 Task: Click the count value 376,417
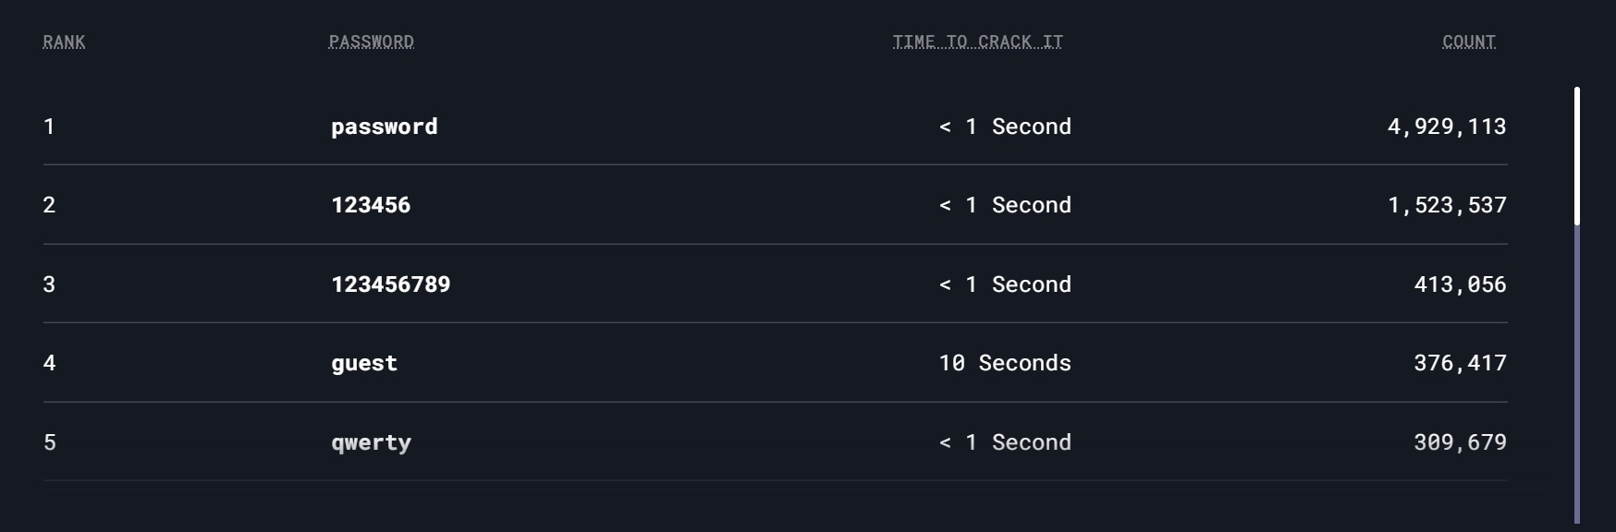(x=1459, y=363)
